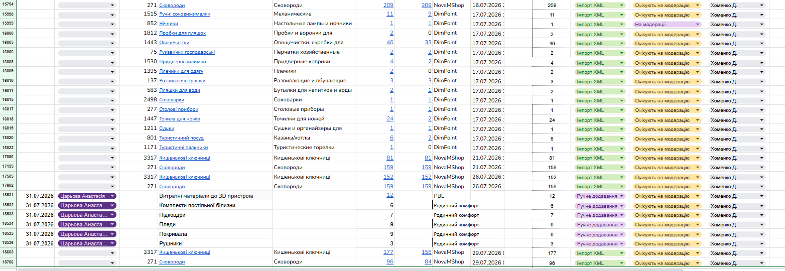The width and height of the screenshot is (785, 271).
Task: Open the 'Столові прибори' link
Action: (179, 109)
